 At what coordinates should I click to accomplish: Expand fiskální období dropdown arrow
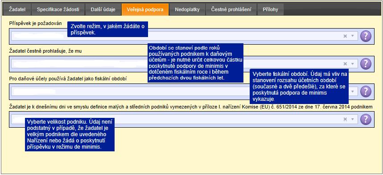(x=353, y=92)
